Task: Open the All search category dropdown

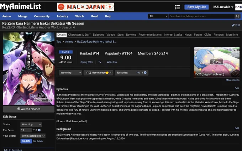Action: (x=158, y=16)
